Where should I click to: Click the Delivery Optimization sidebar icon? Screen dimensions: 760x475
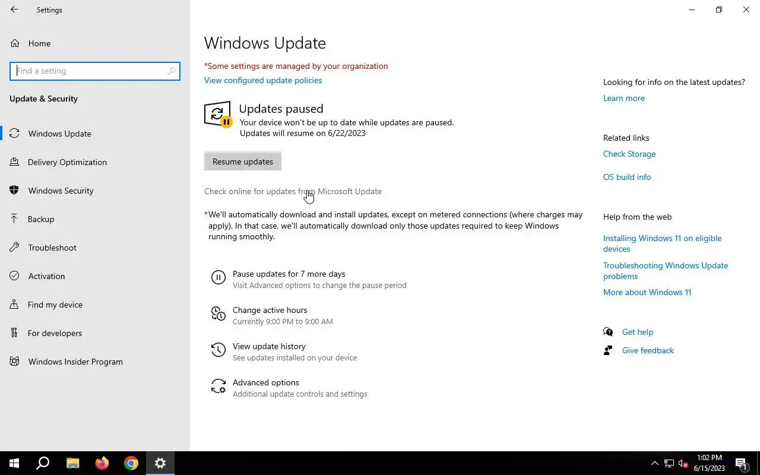tap(15, 162)
